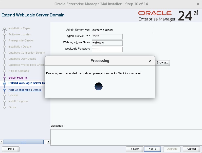This screenshot has width=202, height=153.
Task: Click the Extend WebLogic Server Domain step marker
Action: coord(4,83)
